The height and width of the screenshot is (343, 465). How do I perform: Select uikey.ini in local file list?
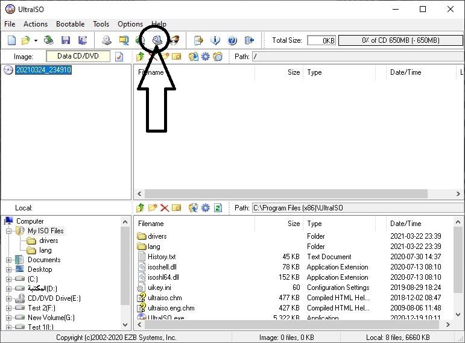click(160, 288)
